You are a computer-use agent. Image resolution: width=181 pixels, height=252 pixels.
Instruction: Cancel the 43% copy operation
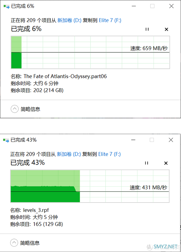(166, 163)
